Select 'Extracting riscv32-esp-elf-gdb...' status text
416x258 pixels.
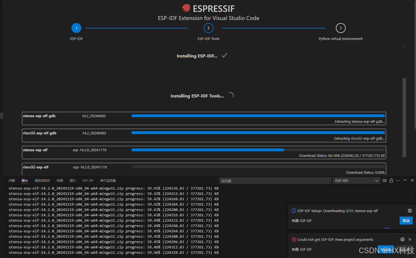pos(359,138)
